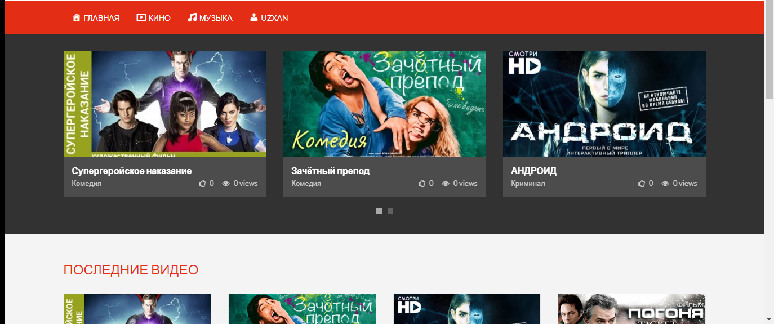The image size is (774, 324).
Task: Select the first carousel page dot
Action: pos(379,211)
